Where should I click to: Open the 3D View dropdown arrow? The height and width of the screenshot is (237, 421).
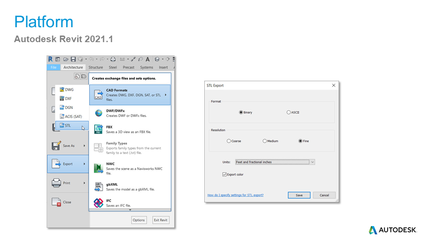tap(163, 59)
